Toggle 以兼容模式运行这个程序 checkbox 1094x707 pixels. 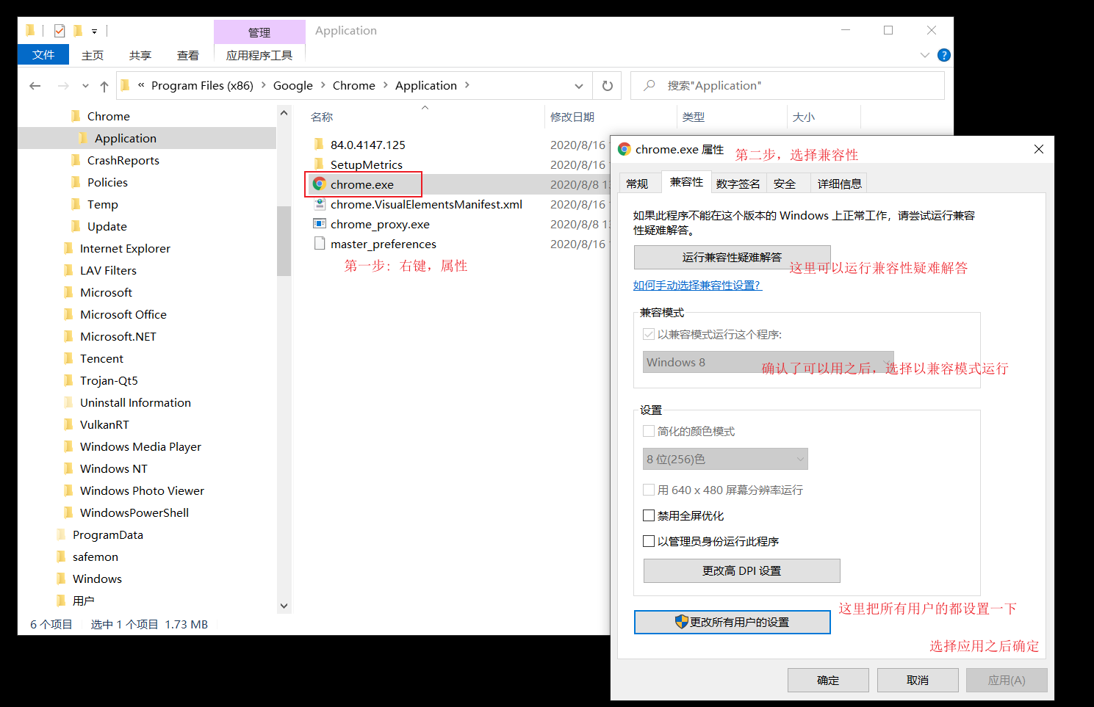649,334
